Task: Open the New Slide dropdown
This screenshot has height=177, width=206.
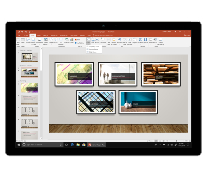Action: click(18, 43)
